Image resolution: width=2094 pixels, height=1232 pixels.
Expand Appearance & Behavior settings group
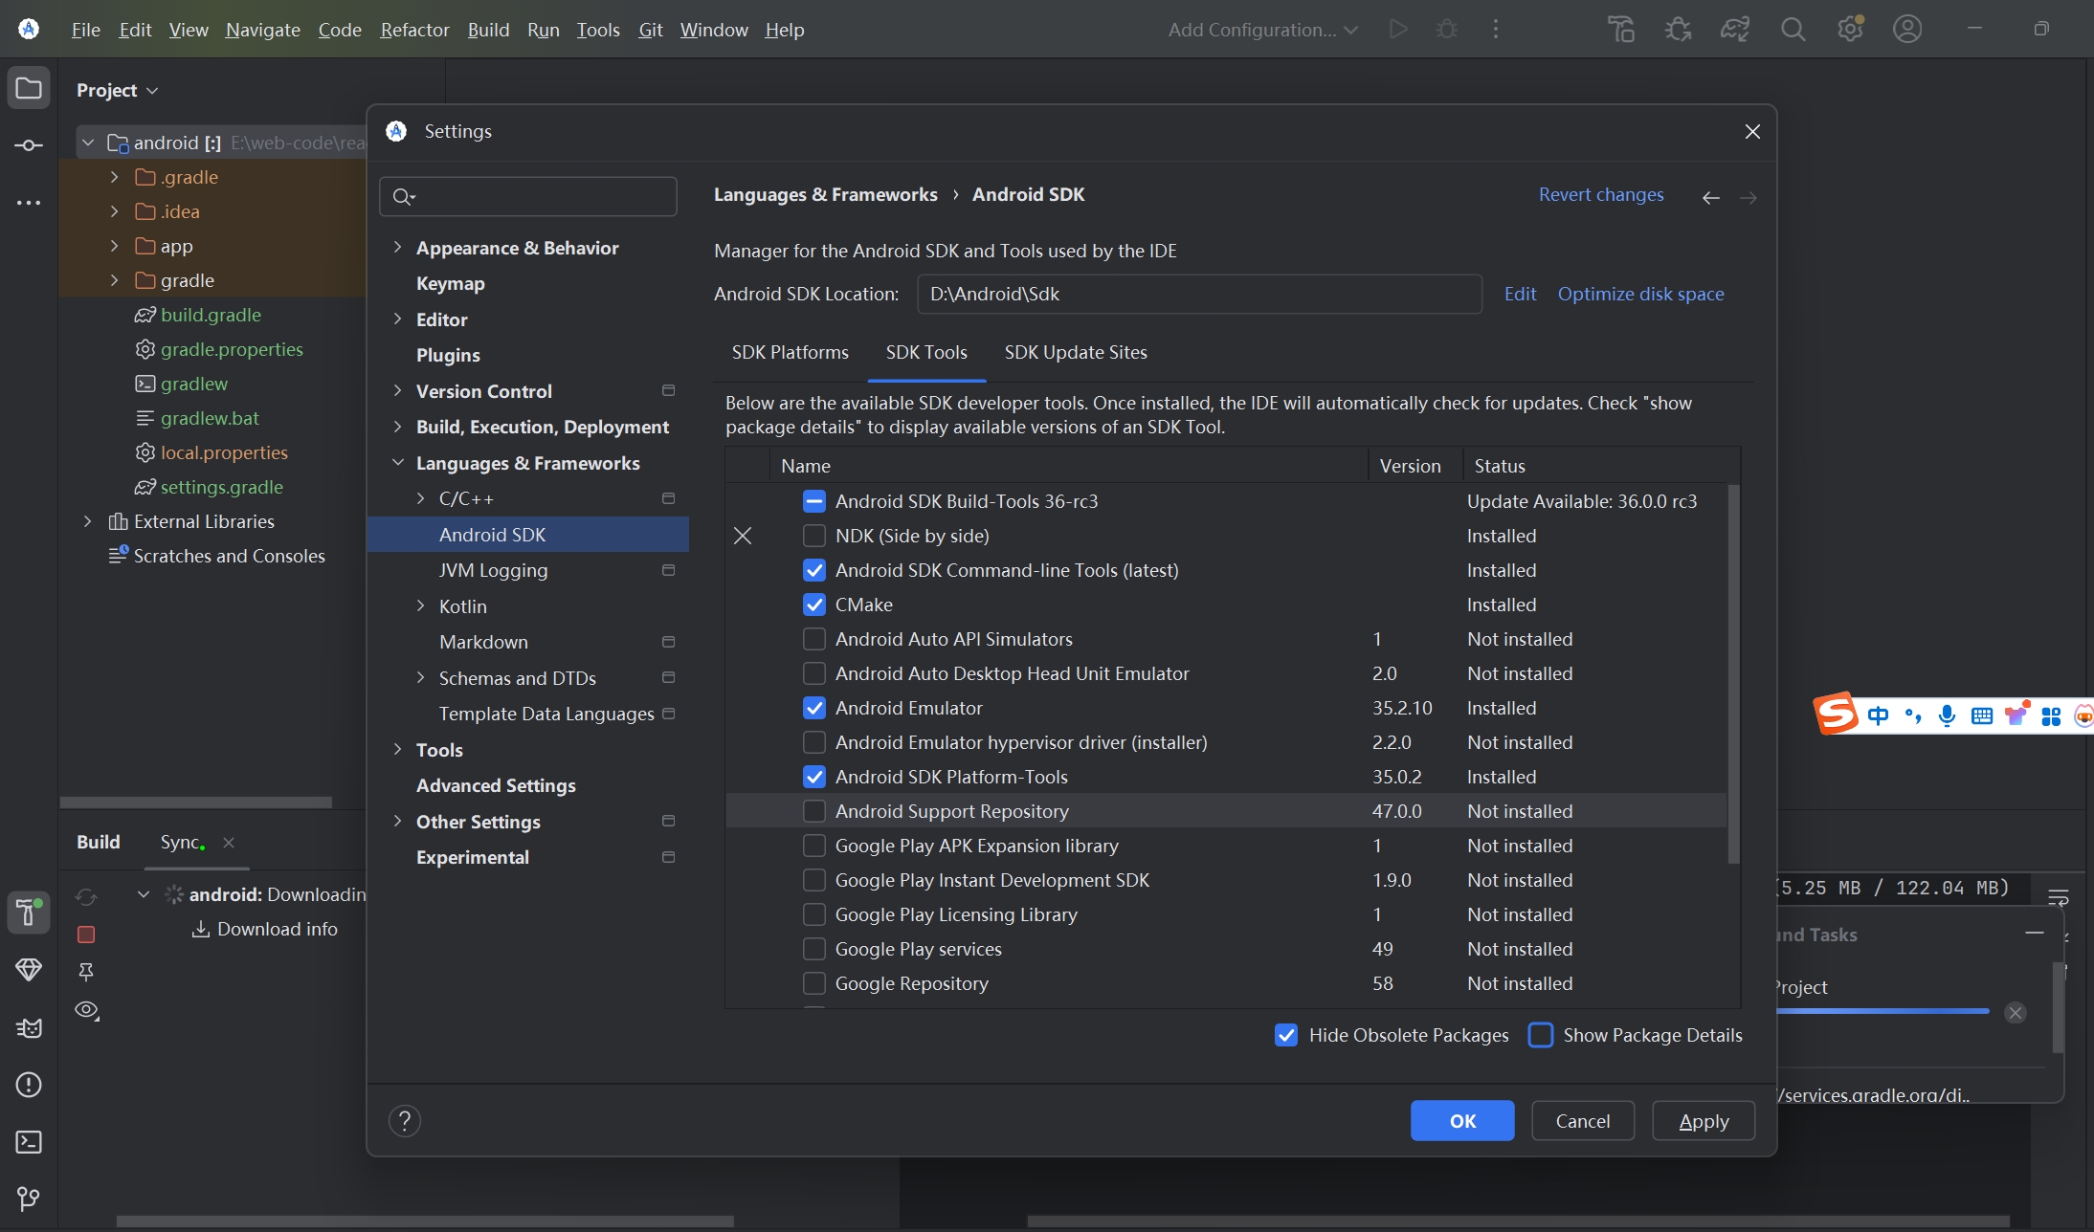tap(398, 248)
